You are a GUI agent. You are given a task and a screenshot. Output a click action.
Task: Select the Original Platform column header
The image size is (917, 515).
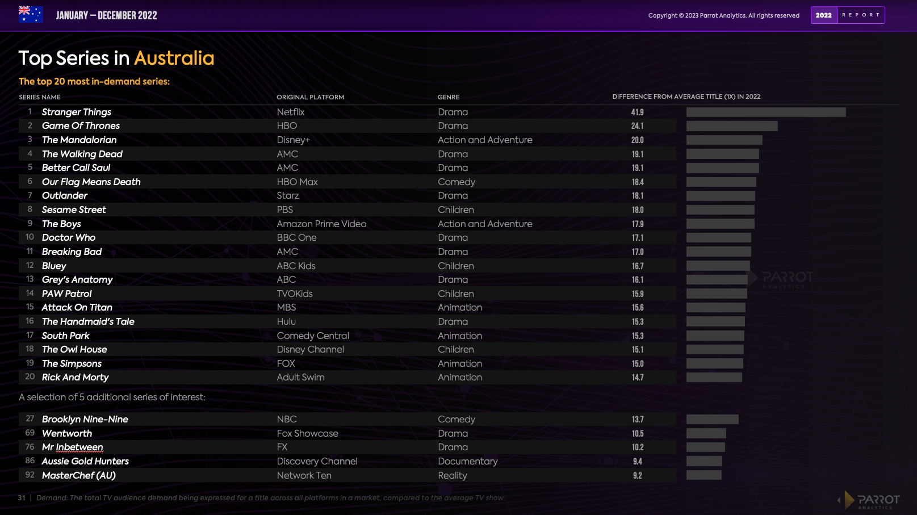point(310,97)
